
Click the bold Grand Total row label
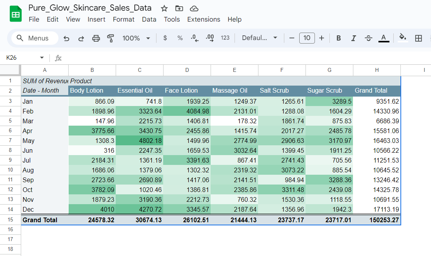[x=45, y=220]
